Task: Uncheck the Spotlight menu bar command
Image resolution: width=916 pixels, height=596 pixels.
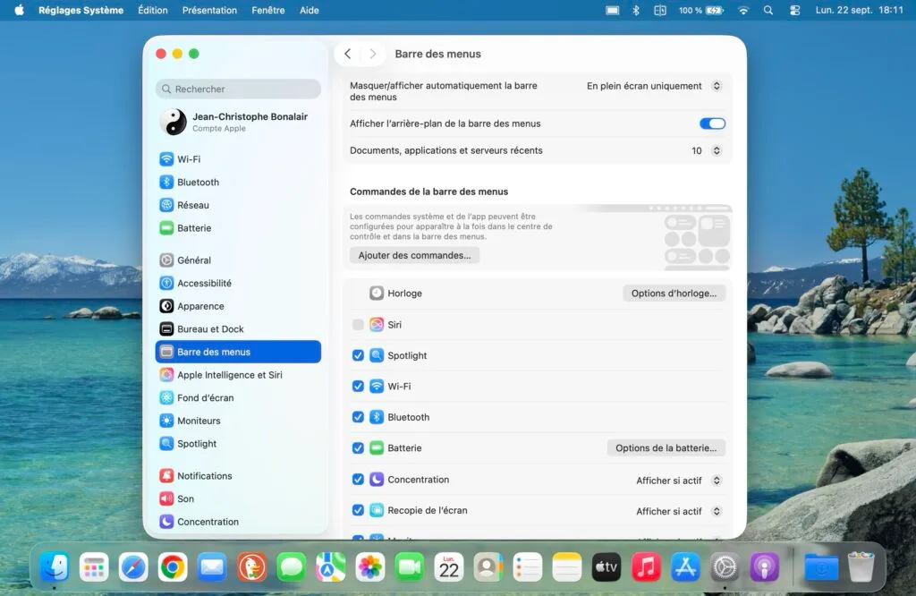Action: (358, 354)
